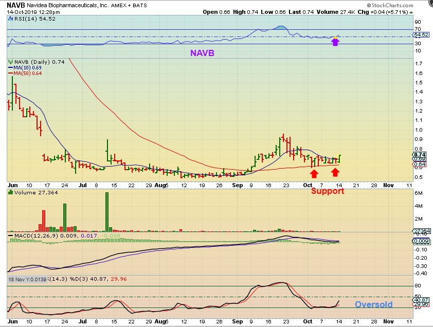Click the green volume bar near June 24
Image resolution: width=433 pixels, height=327 pixels.
pyautogui.click(x=65, y=217)
